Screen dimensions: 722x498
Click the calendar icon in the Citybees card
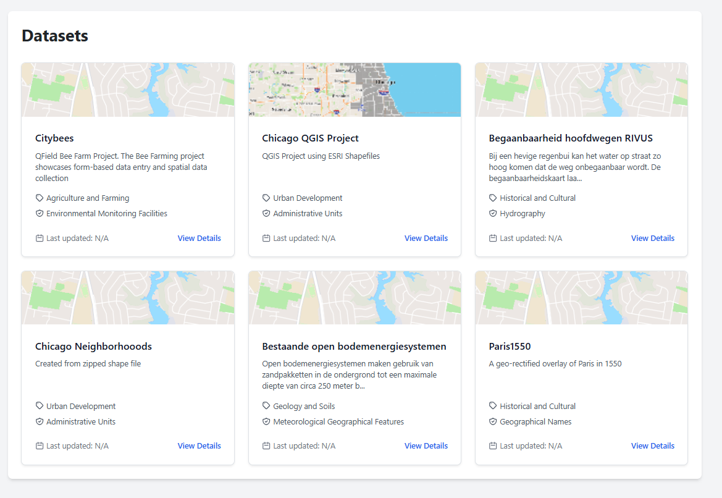tap(40, 238)
